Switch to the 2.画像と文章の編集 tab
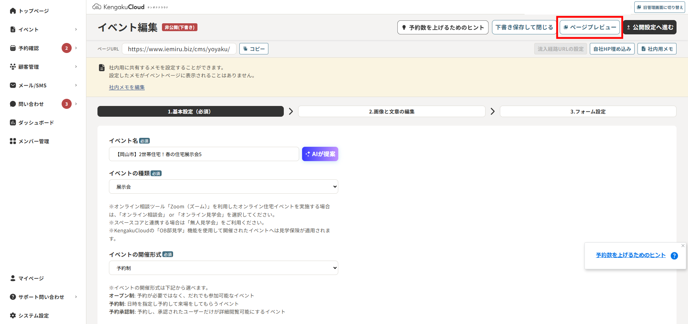The image size is (688, 324). pos(392,111)
